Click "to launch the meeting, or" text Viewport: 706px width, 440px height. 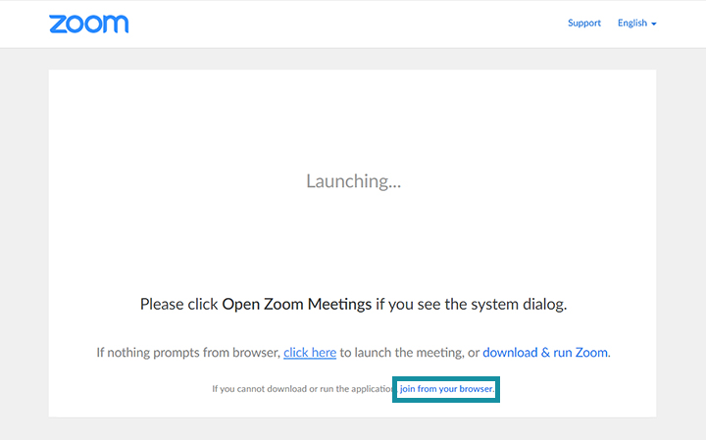(x=409, y=352)
